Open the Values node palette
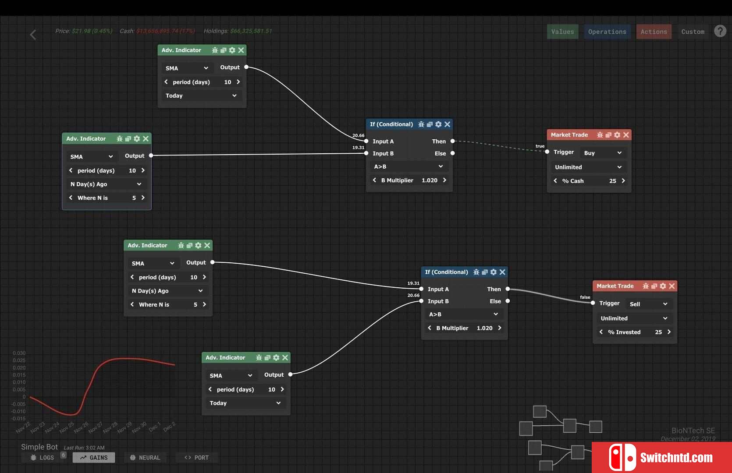The image size is (732, 473). [562, 32]
